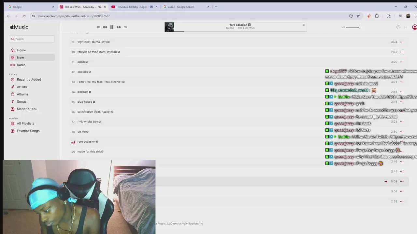This screenshot has width=417, height=234.
Task: Mute with the volume speaker icon
Action: (x=343, y=27)
